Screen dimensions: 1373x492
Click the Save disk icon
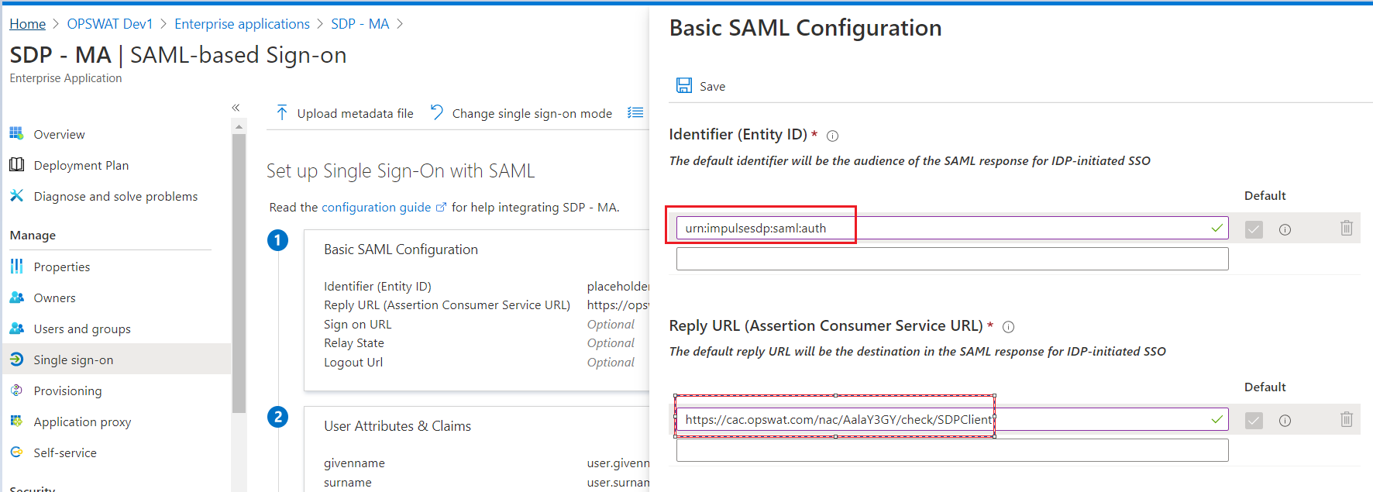pos(684,86)
